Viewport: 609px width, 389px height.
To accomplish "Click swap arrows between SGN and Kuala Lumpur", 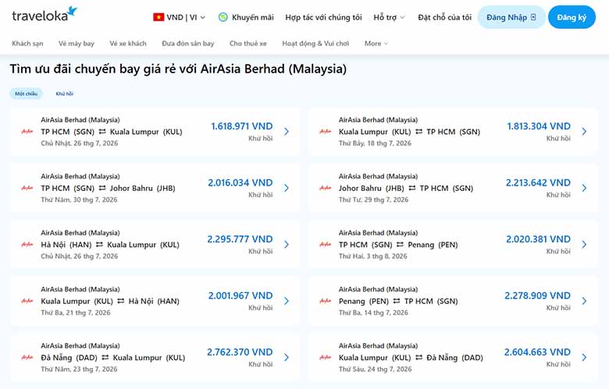I will [102, 132].
